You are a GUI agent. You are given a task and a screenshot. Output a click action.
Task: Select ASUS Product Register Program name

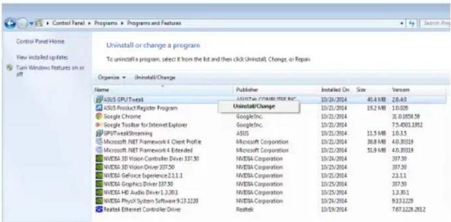click(140, 108)
